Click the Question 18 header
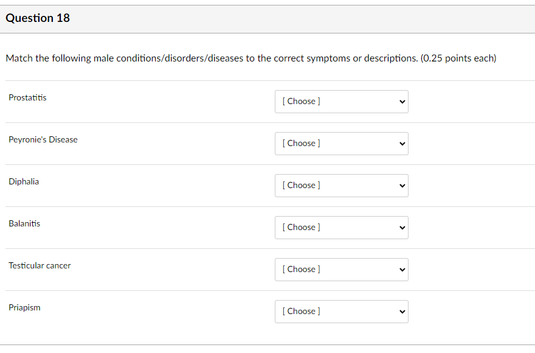The height and width of the screenshot is (353, 535). (x=38, y=18)
